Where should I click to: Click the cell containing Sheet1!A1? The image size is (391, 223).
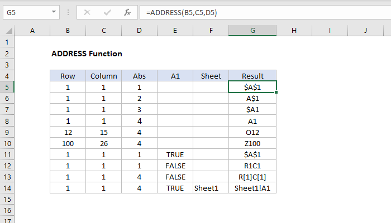click(252, 188)
